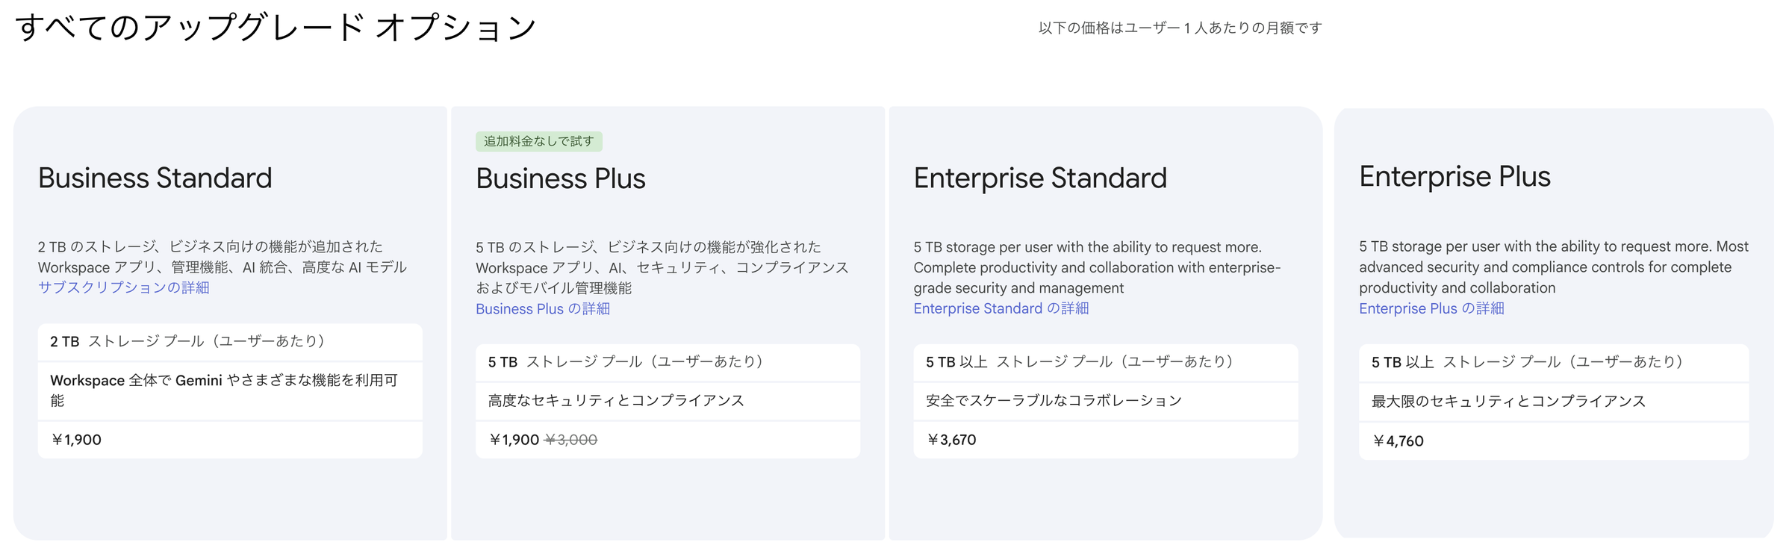Open サブスクリプションの詳細 link in Business Standard
The width and height of the screenshot is (1792, 548).
123,287
